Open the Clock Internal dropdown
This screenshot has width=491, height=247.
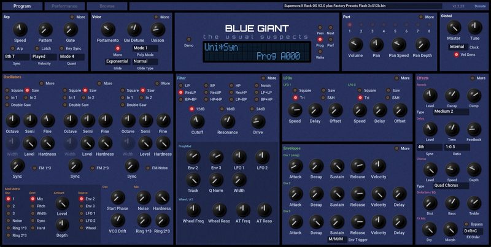pos(458,47)
